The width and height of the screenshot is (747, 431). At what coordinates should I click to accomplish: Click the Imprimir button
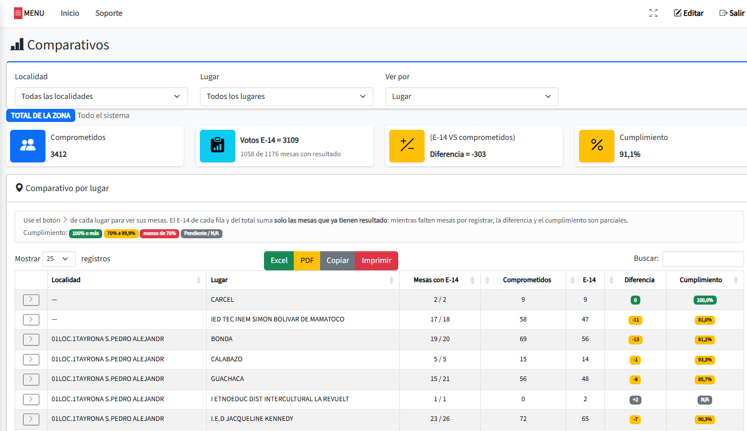(x=376, y=261)
